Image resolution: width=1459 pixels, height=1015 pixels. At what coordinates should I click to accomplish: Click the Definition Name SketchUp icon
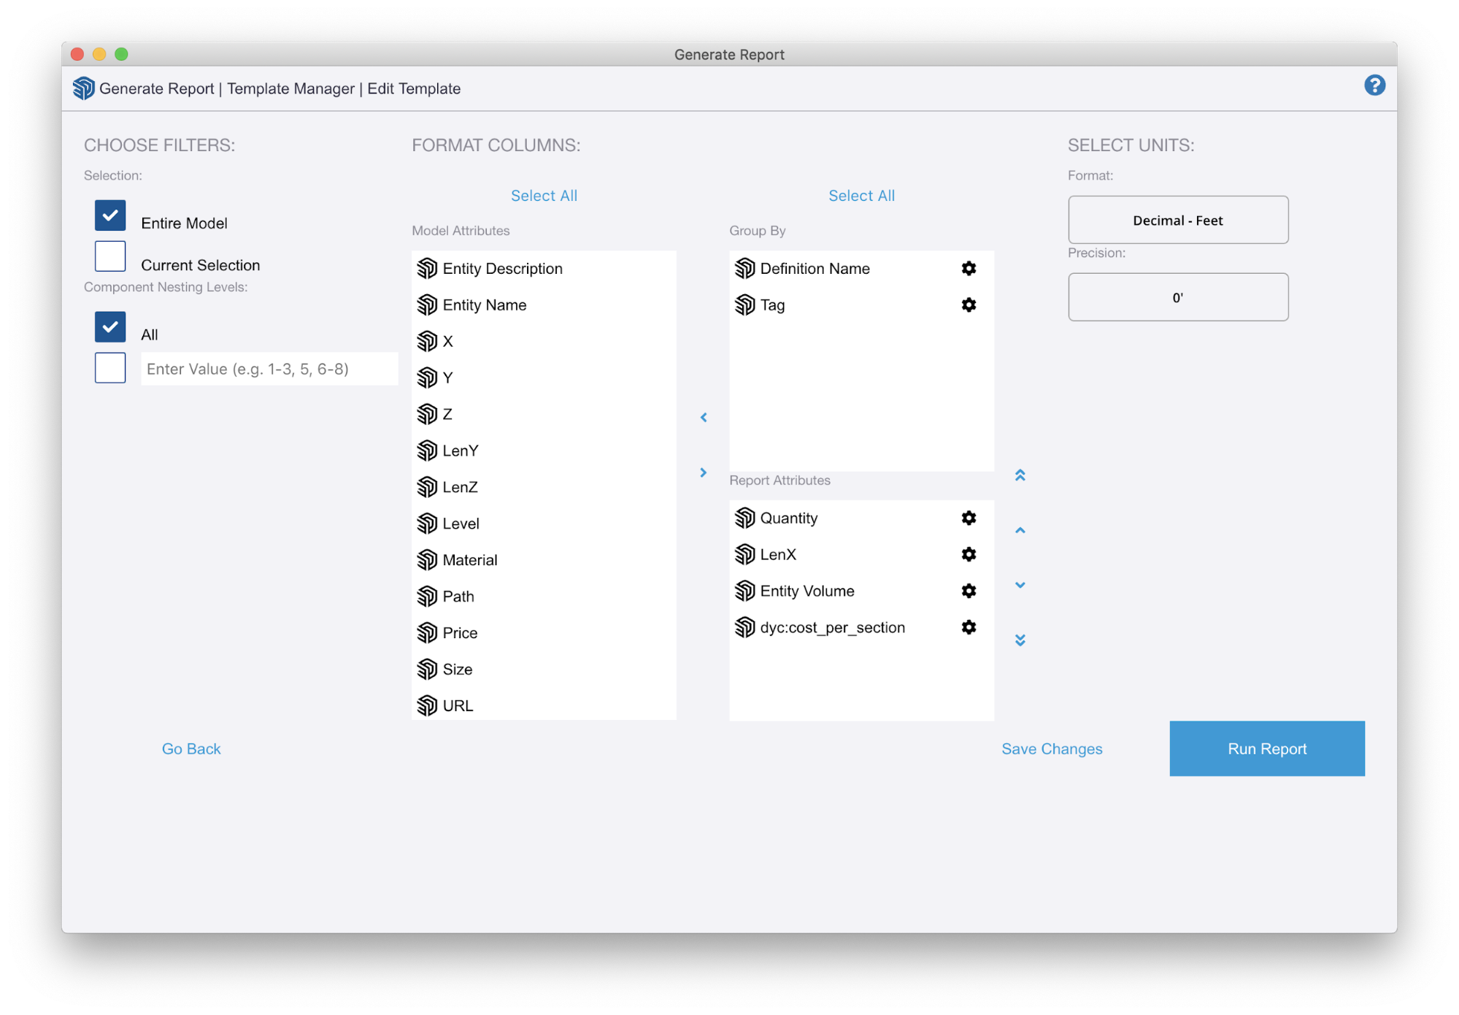[743, 267]
